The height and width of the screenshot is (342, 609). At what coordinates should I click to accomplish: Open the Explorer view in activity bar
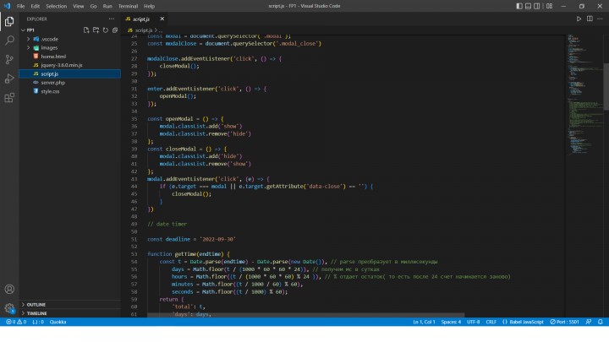point(9,21)
